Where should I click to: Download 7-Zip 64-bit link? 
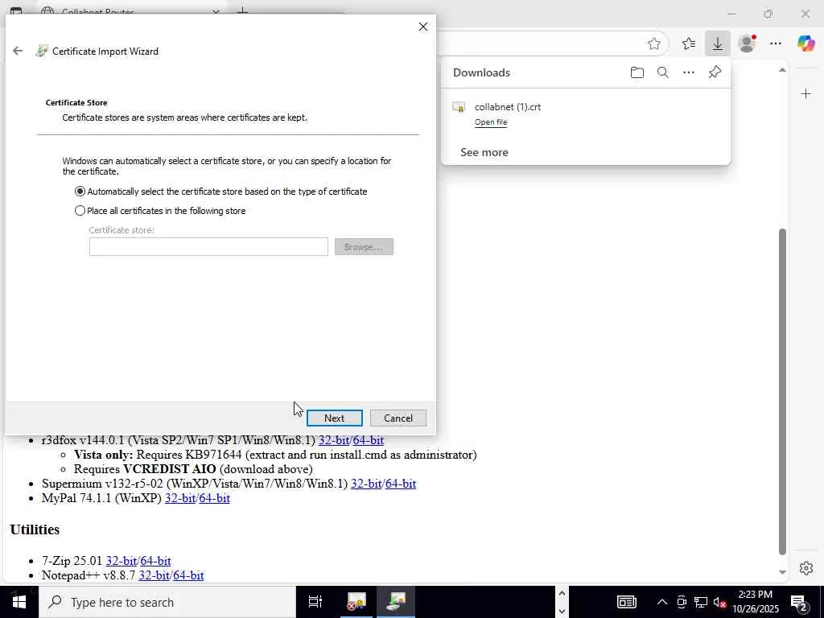(155, 561)
